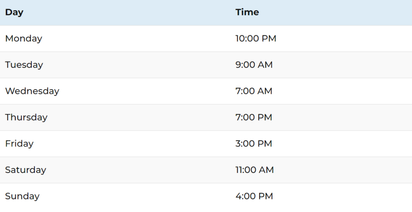This screenshot has width=412, height=212.
Task: Click the Tuesday day cell
Action: 24,65
